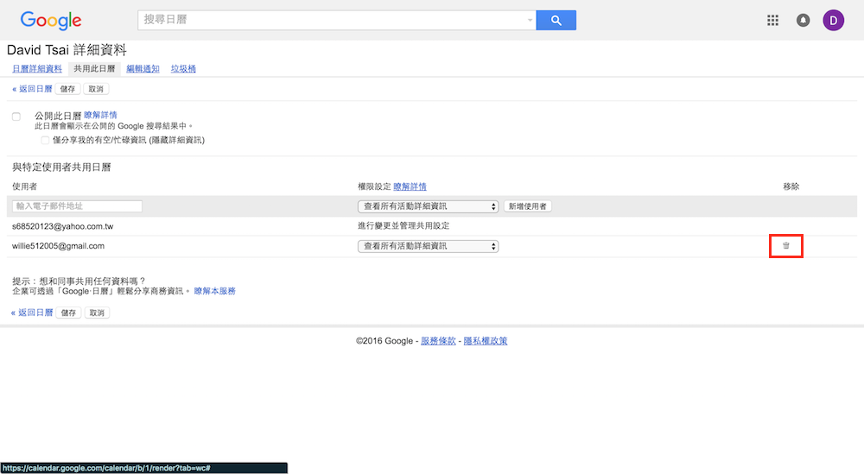Open permission dropdown for new user
The width and height of the screenshot is (864, 474).
(429, 206)
